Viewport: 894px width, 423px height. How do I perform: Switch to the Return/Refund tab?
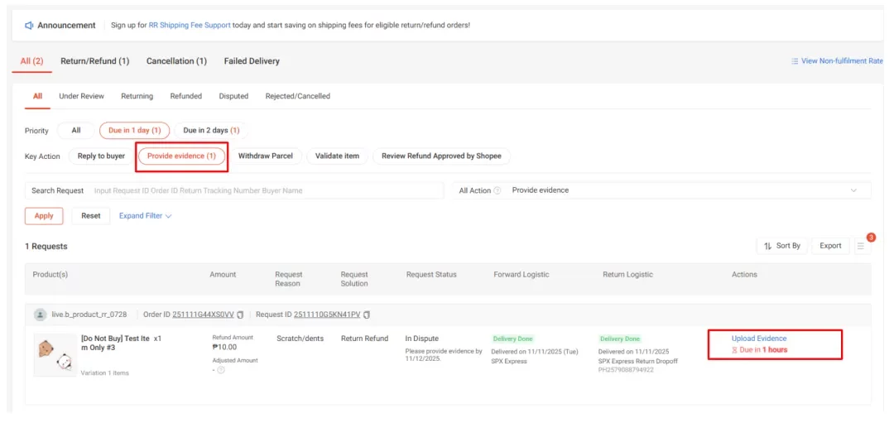pyautogui.click(x=94, y=61)
